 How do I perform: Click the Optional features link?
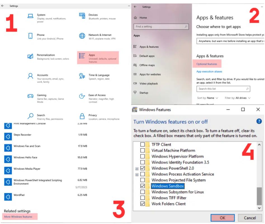(x=207, y=64)
